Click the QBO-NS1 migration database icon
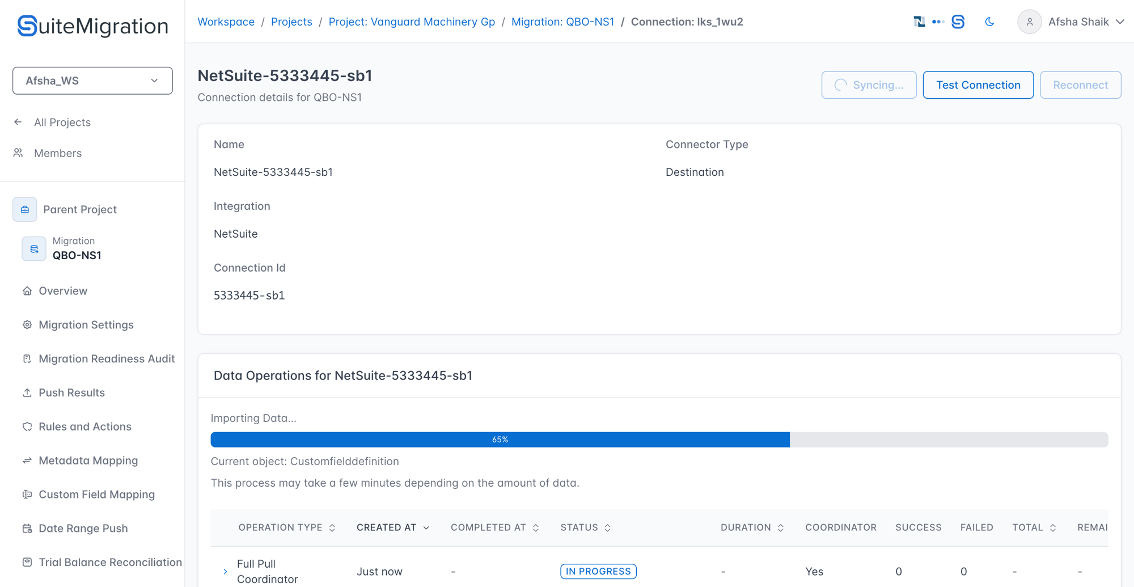The height and width of the screenshot is (587, 1134). pyautogui.click(x=34, y=248)
